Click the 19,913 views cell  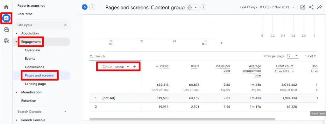(x=163, y=107)
